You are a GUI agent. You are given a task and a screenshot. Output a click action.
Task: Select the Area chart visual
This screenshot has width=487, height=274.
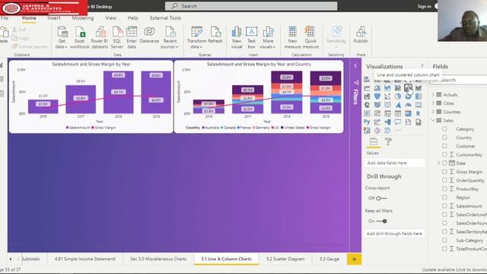coord(377,88)
